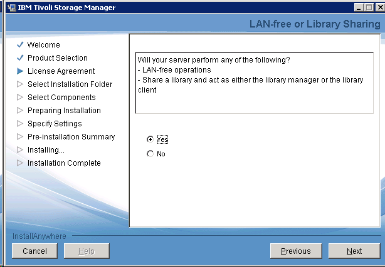Select the Yes radio button
The width and height of the screenshot is (385, 267).
click(x=150, y=139)
